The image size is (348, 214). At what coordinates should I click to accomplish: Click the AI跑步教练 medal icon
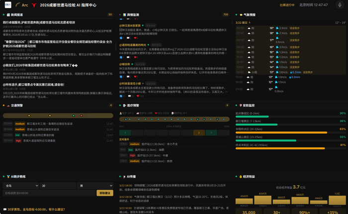coord(8,177)
